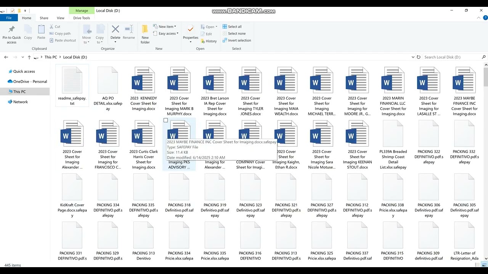Click Select none in ribbon
This screenshot has height=274, width=488.
234,33
